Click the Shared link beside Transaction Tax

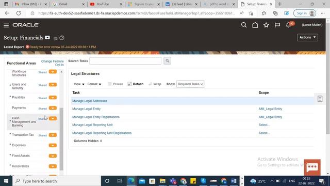click(x=42, y=135)
